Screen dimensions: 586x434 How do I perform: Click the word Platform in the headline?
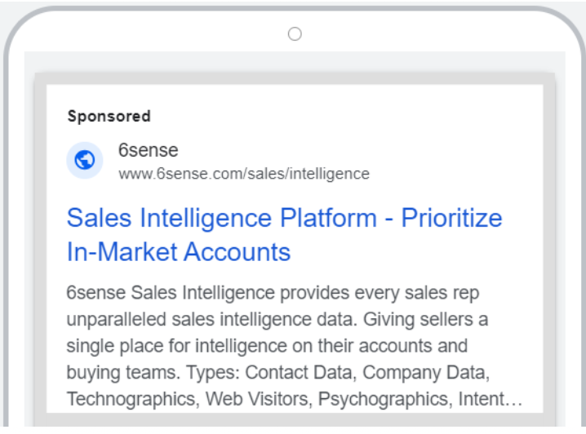[x=329, y=218]
